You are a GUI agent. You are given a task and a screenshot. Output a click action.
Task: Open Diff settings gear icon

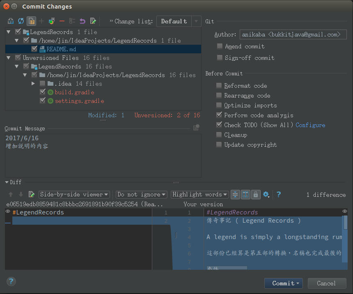coord(266,194)
